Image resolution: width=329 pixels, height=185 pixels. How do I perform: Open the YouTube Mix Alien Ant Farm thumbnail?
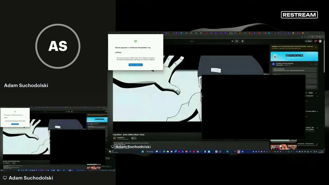click(x=284, y=146)
